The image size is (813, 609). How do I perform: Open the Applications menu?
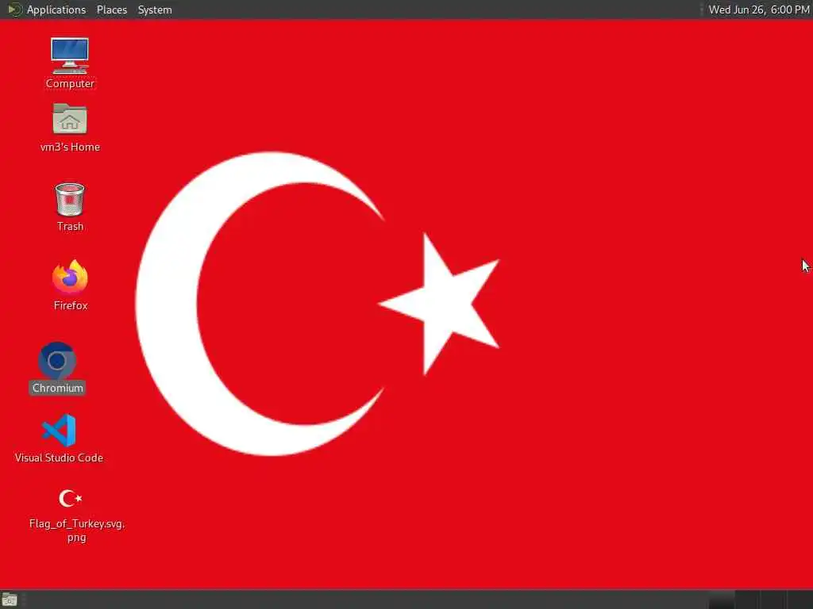tap(56, 10)
